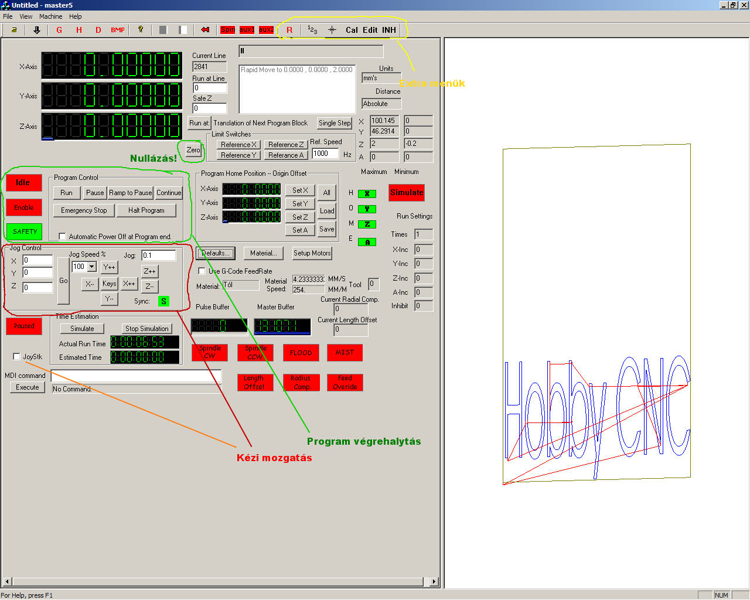Click the Run at Line input field

point(210,88)
